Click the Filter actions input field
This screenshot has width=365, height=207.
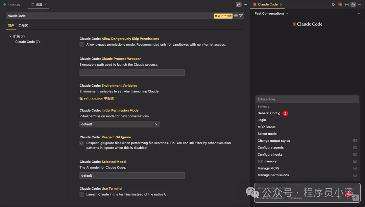(x=307, y=99)
